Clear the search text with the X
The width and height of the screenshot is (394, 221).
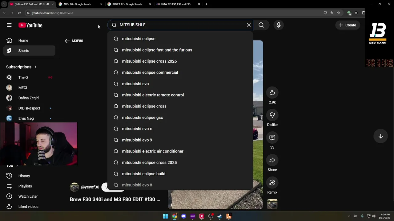[249, 25]
